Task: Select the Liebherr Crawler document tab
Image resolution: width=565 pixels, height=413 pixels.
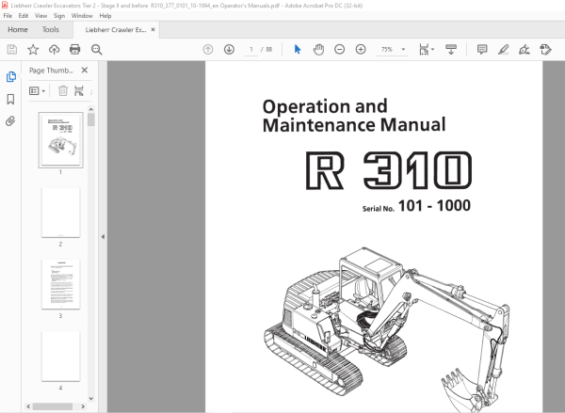Action: point(116,30)
